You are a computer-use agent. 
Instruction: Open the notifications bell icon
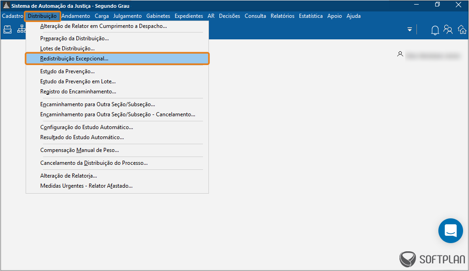(435, 30)
